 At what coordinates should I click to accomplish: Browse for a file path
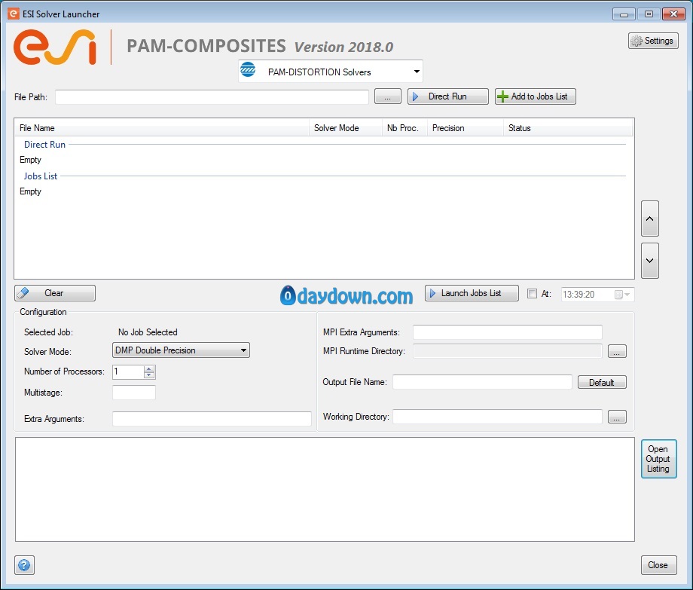click(388, 96)
